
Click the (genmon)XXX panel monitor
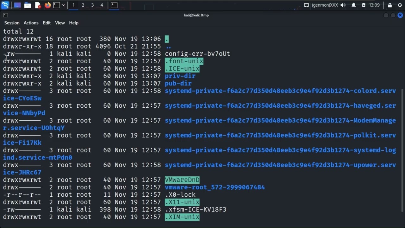coord(325,5)
